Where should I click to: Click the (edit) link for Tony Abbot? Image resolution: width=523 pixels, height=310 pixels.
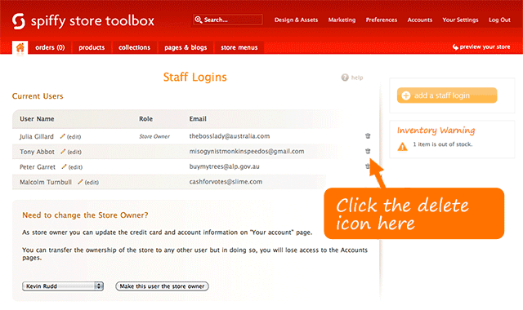pos(74,153)
